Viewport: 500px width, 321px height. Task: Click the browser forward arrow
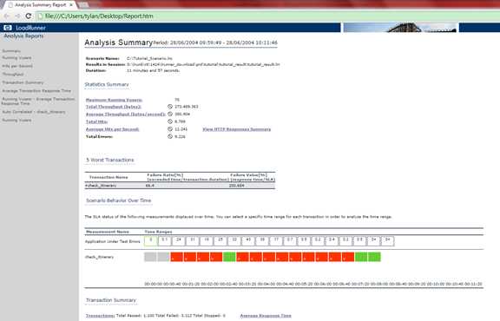tap(17, 16)
